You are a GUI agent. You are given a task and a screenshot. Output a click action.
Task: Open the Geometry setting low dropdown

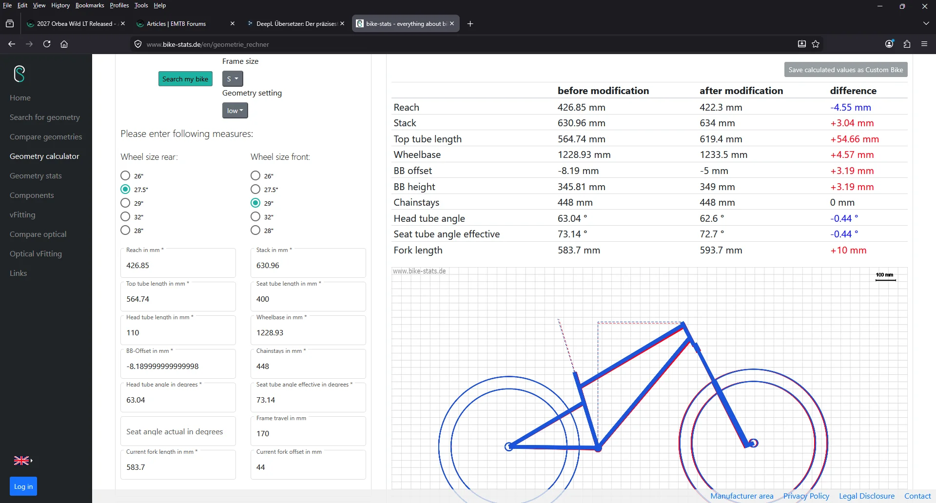pyautogui.click(x=235, y=111)
